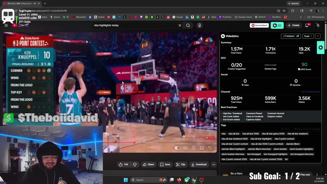Viewport: 327px width, 184px height.
Task: Open the Instagram bookmark icon
Action: (x=168, y=17)
